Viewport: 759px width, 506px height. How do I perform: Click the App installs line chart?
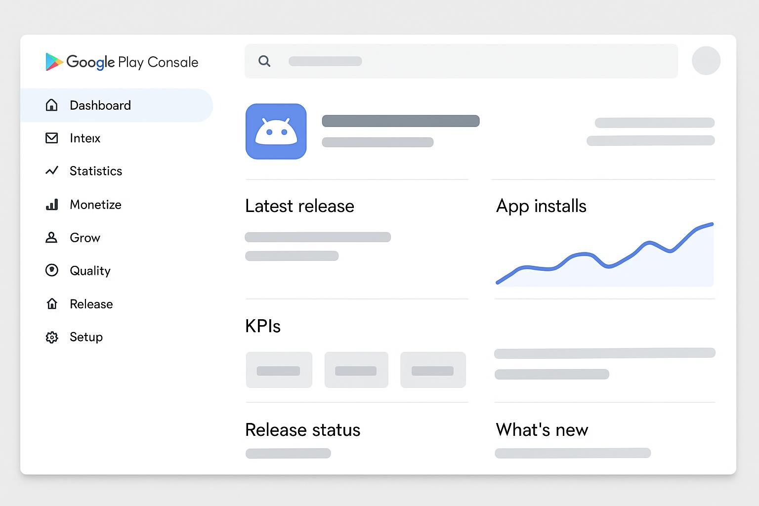[605, 257]
